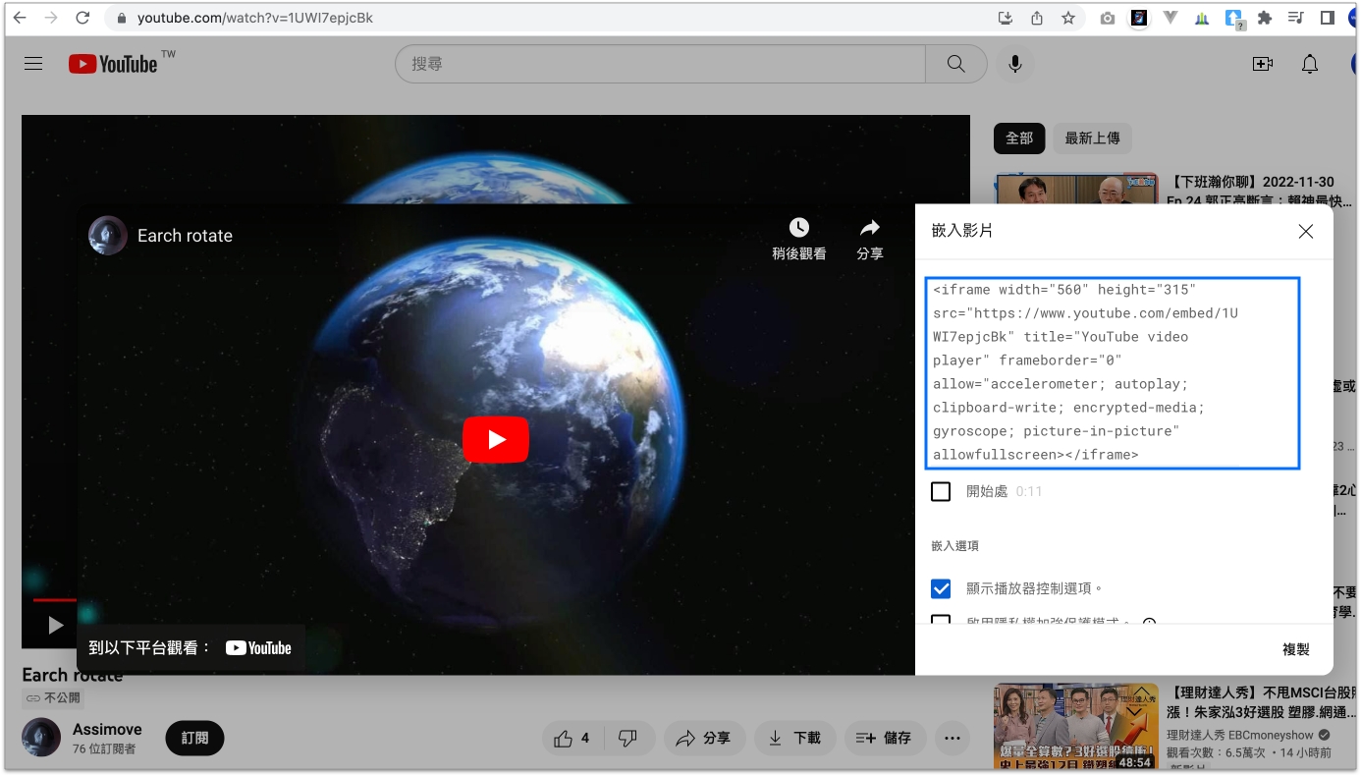Select the 全部 filter chip
This screenshot has width=1361, height=776.
(1018, 139)
